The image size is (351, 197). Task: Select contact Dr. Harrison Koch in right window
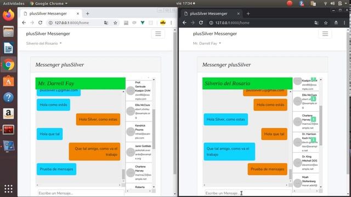pos(306,142)
